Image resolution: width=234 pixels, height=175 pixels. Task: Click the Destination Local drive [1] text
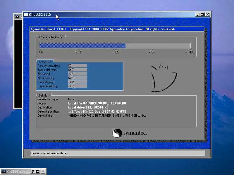88,107
